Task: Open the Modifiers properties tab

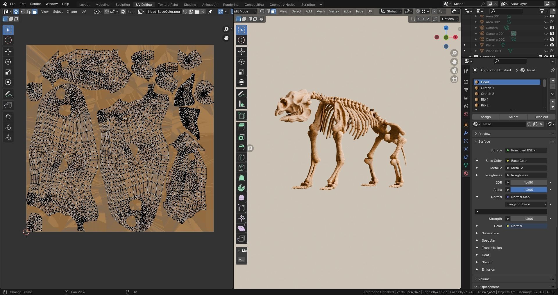Action: point(466,133)
